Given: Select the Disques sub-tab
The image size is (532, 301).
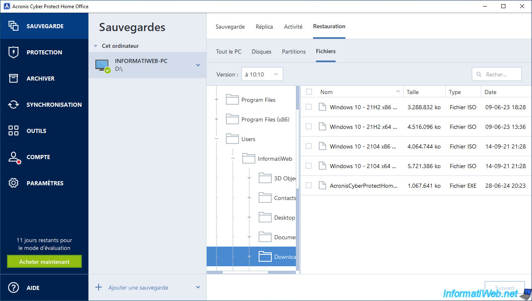Looking at the screenshot, I should pos(261,52).
